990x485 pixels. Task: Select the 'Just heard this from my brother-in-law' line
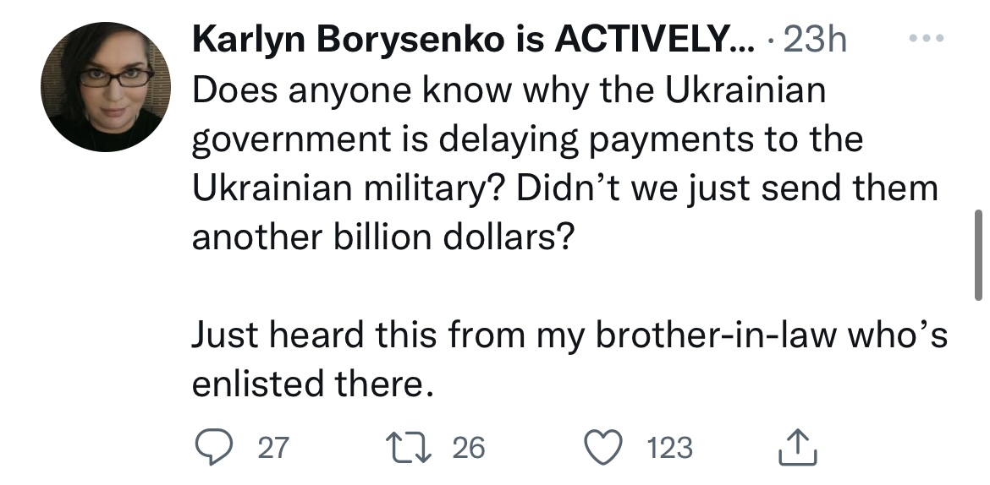click(569, 335)
